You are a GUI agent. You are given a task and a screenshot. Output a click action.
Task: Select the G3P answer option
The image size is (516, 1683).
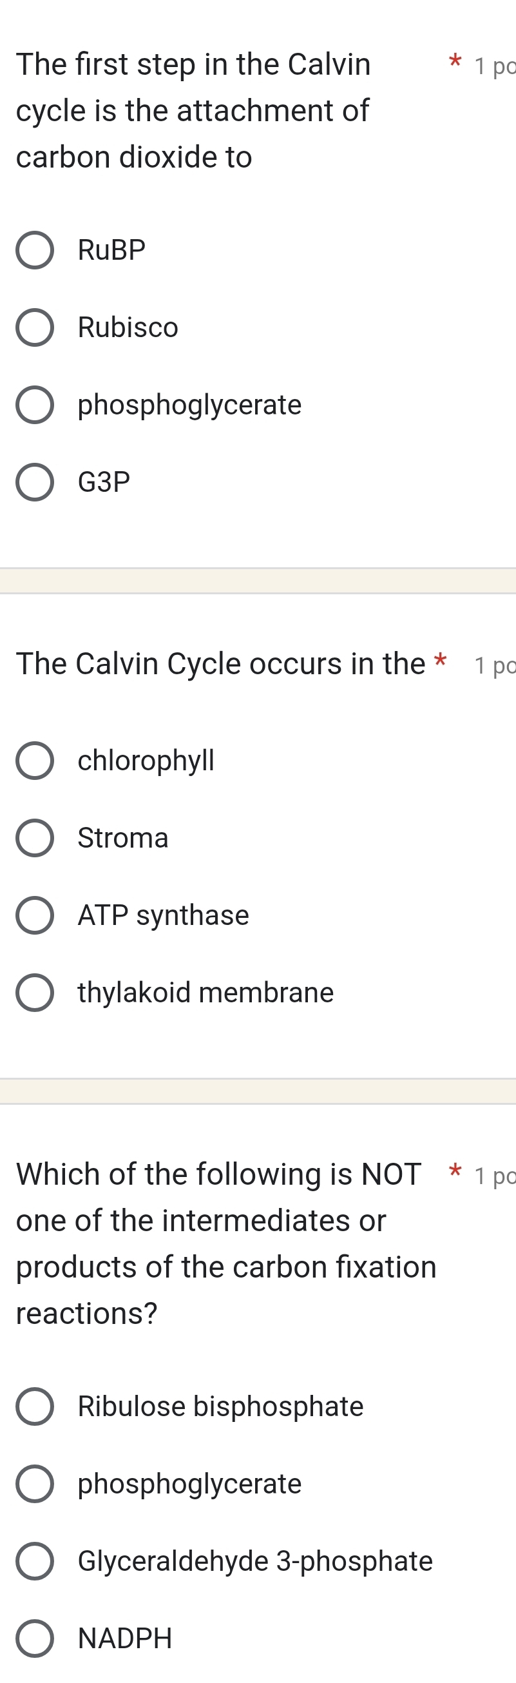click(x=36, y=482)
